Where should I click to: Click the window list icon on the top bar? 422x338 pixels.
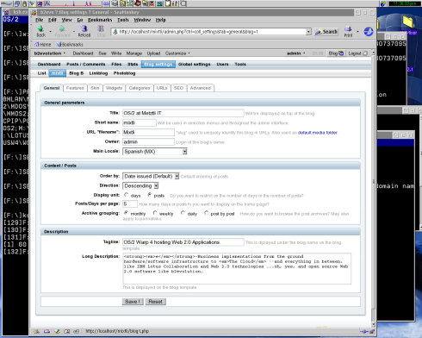click(17, 3)
